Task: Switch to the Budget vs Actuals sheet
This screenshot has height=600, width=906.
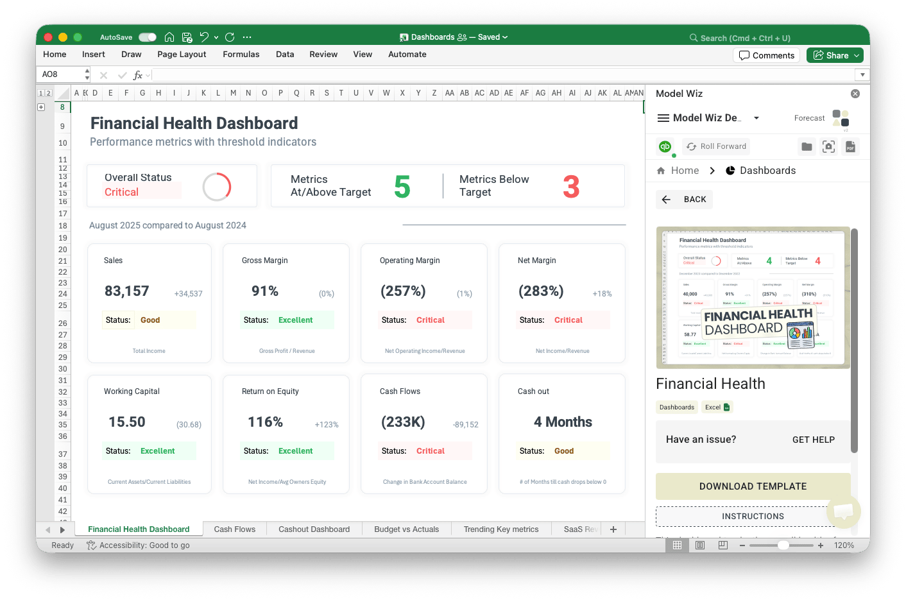Action: pyautogui.click(x=406, y=529)
